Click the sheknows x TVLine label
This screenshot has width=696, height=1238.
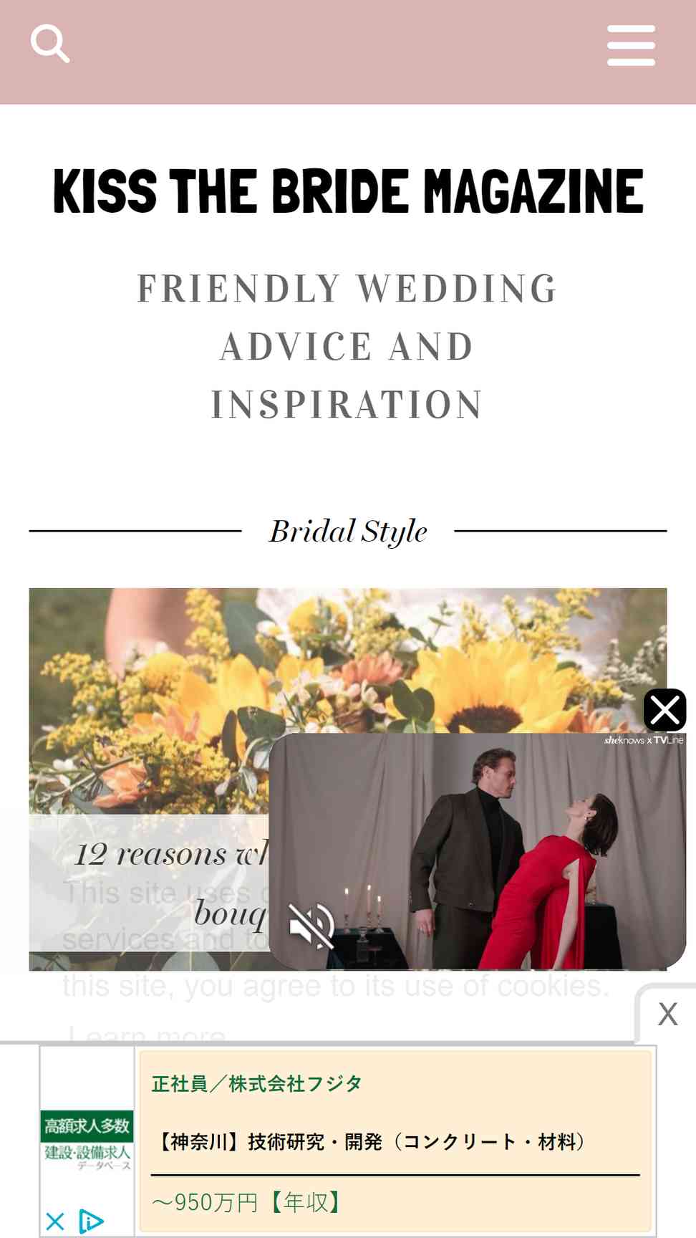(644, 740)
